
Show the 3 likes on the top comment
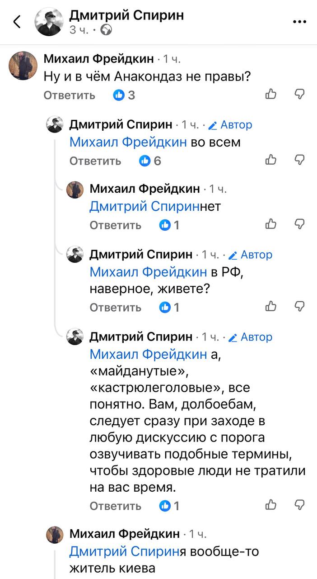(124, 95)
